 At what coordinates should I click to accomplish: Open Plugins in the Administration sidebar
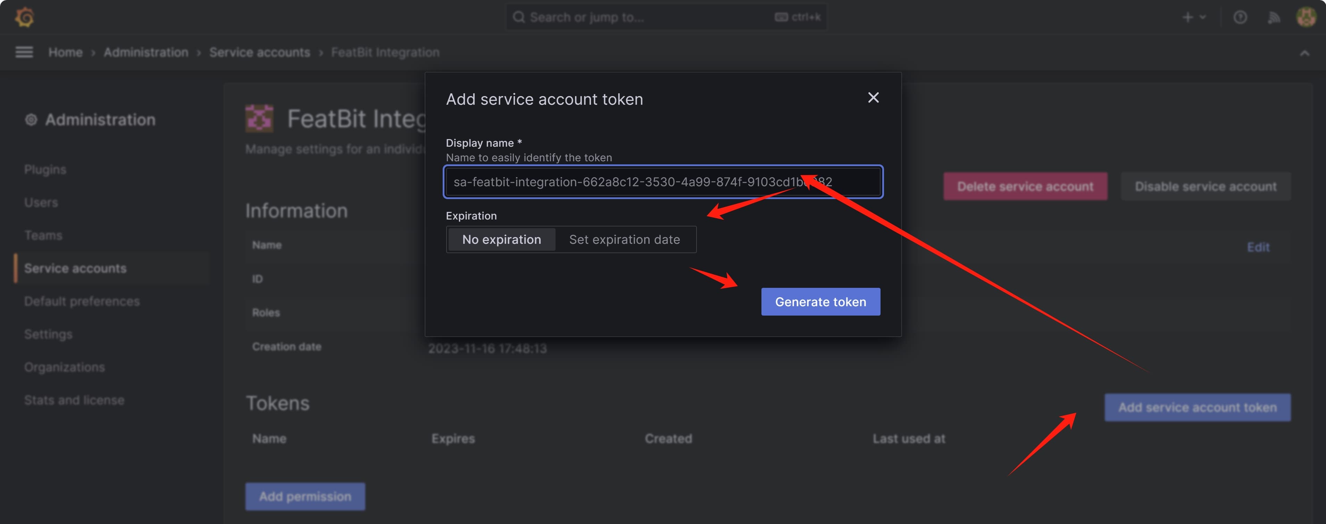[45, 170]
